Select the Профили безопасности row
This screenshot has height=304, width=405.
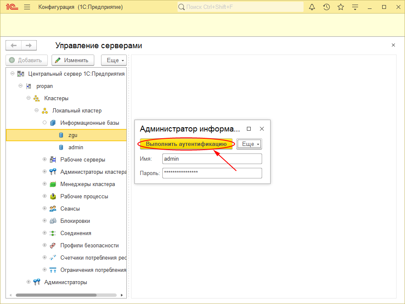66,245
